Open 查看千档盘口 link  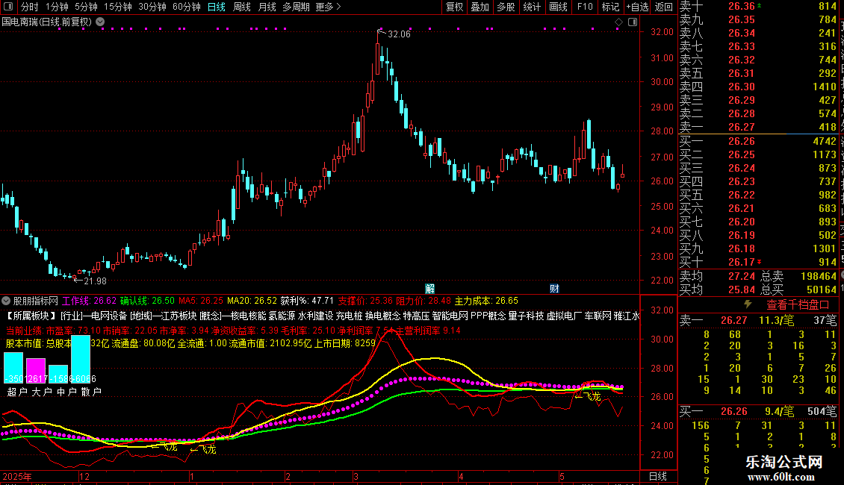pos(798,305)
